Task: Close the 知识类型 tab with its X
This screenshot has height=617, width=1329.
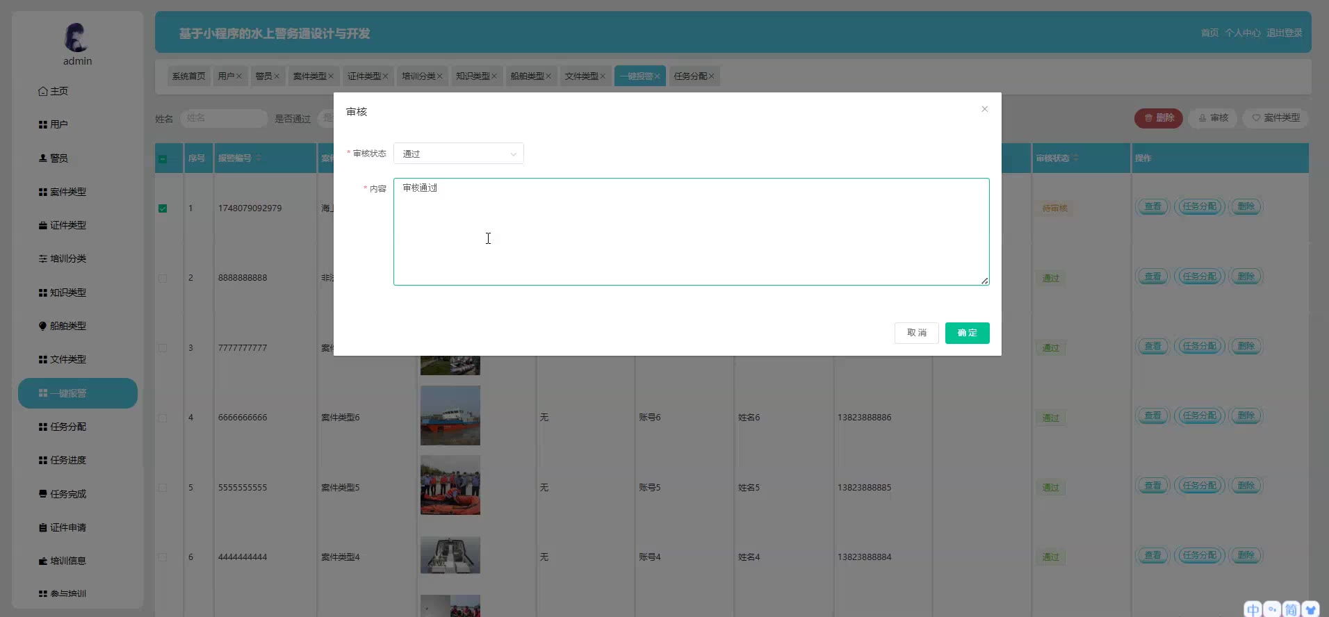Action: point(494,76)
